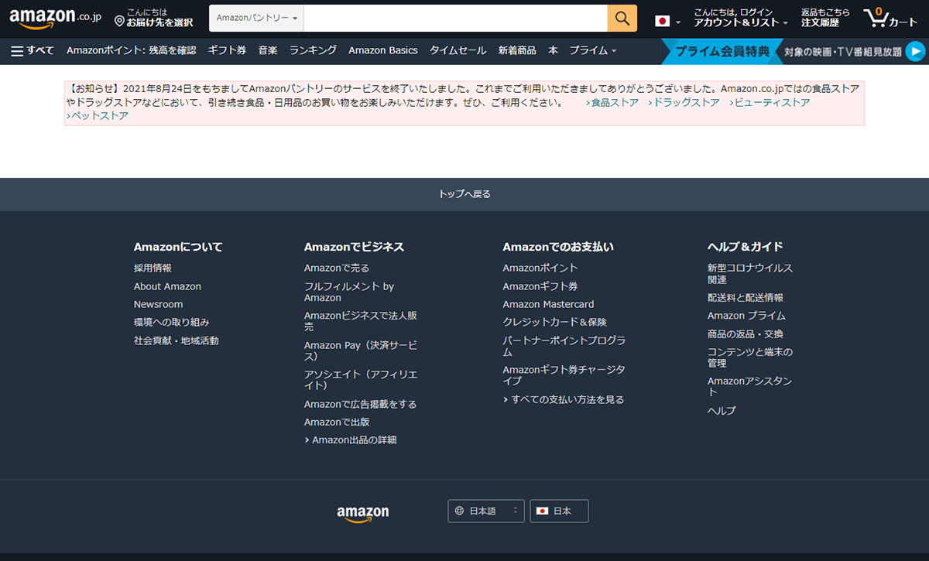Viewport: 929px width, 561px height.
Task: Open Amazonビジネスで法人販売 link
Action: [x=361, y=321]
